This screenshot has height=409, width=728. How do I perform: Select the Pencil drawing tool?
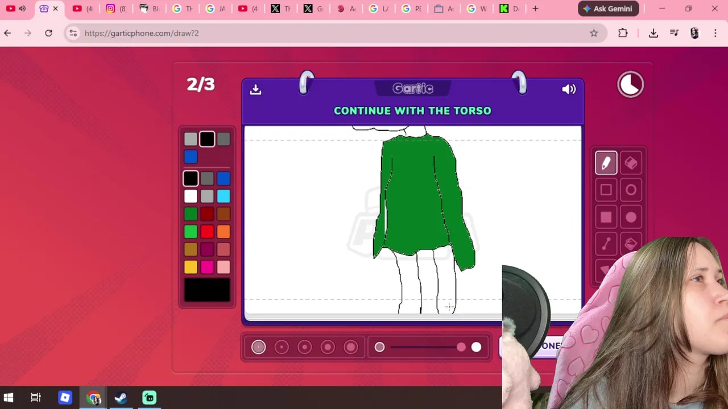coord(606,163)
